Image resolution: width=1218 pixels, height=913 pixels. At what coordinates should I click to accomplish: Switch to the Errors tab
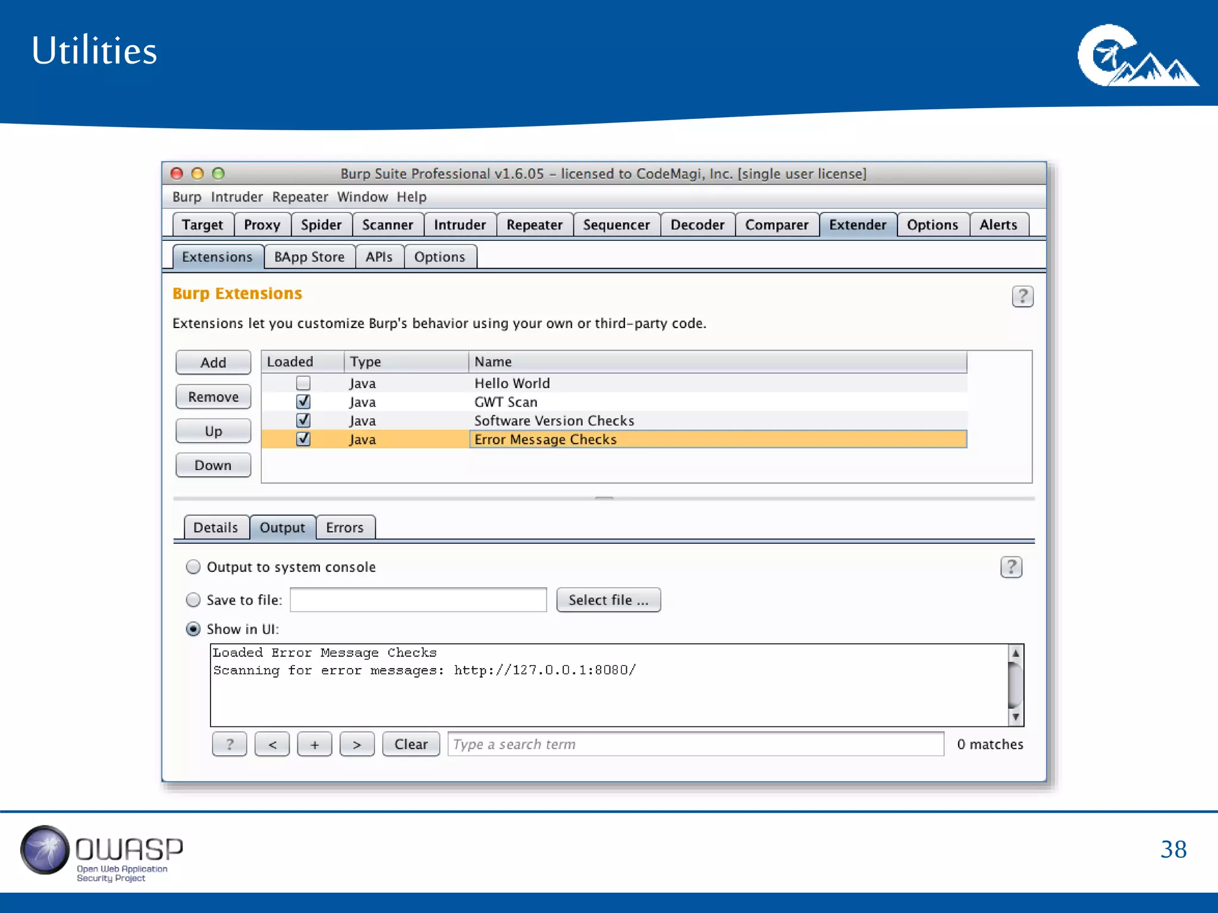[344, 528]
